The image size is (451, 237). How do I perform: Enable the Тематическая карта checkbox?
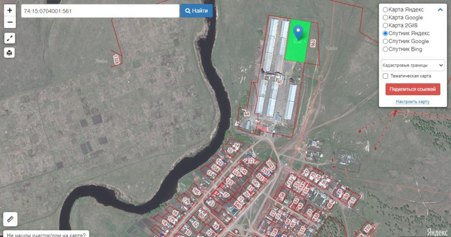(x=385, y=76)
